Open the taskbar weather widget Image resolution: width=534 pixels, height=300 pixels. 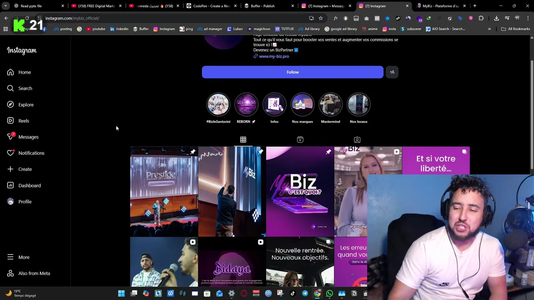pos(20,293)
